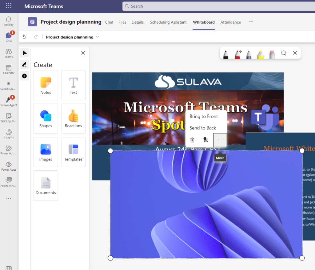Image resolution: width=315 pixels, height=270 pixels.
Task: Toggle the inking mode tool
Action: point(24,65)
